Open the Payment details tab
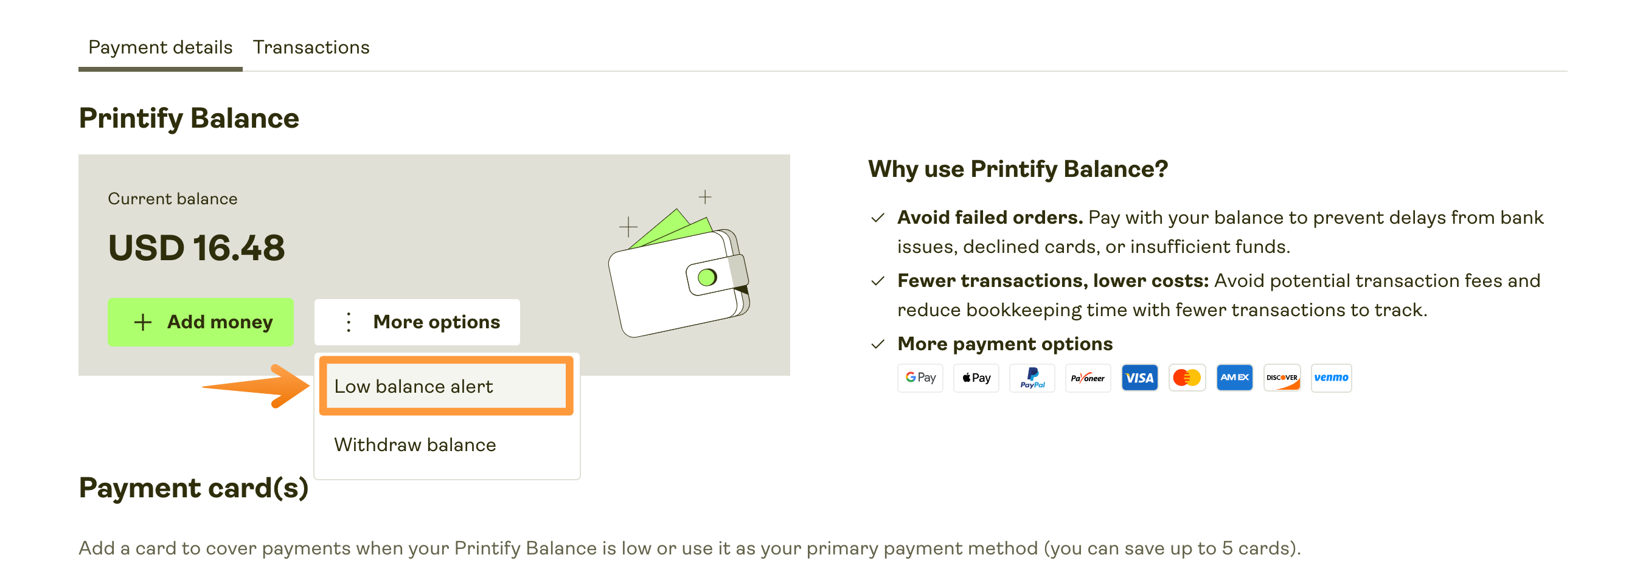Viewport: 1640px width, 580px height. point(161,47)
